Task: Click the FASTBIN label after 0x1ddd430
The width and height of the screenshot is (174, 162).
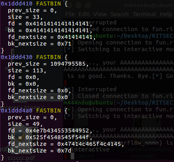Action: pyautogui.click(x=48, y=57)
